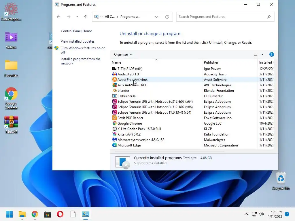Open Turn Windows features on or off

point(83,50)
